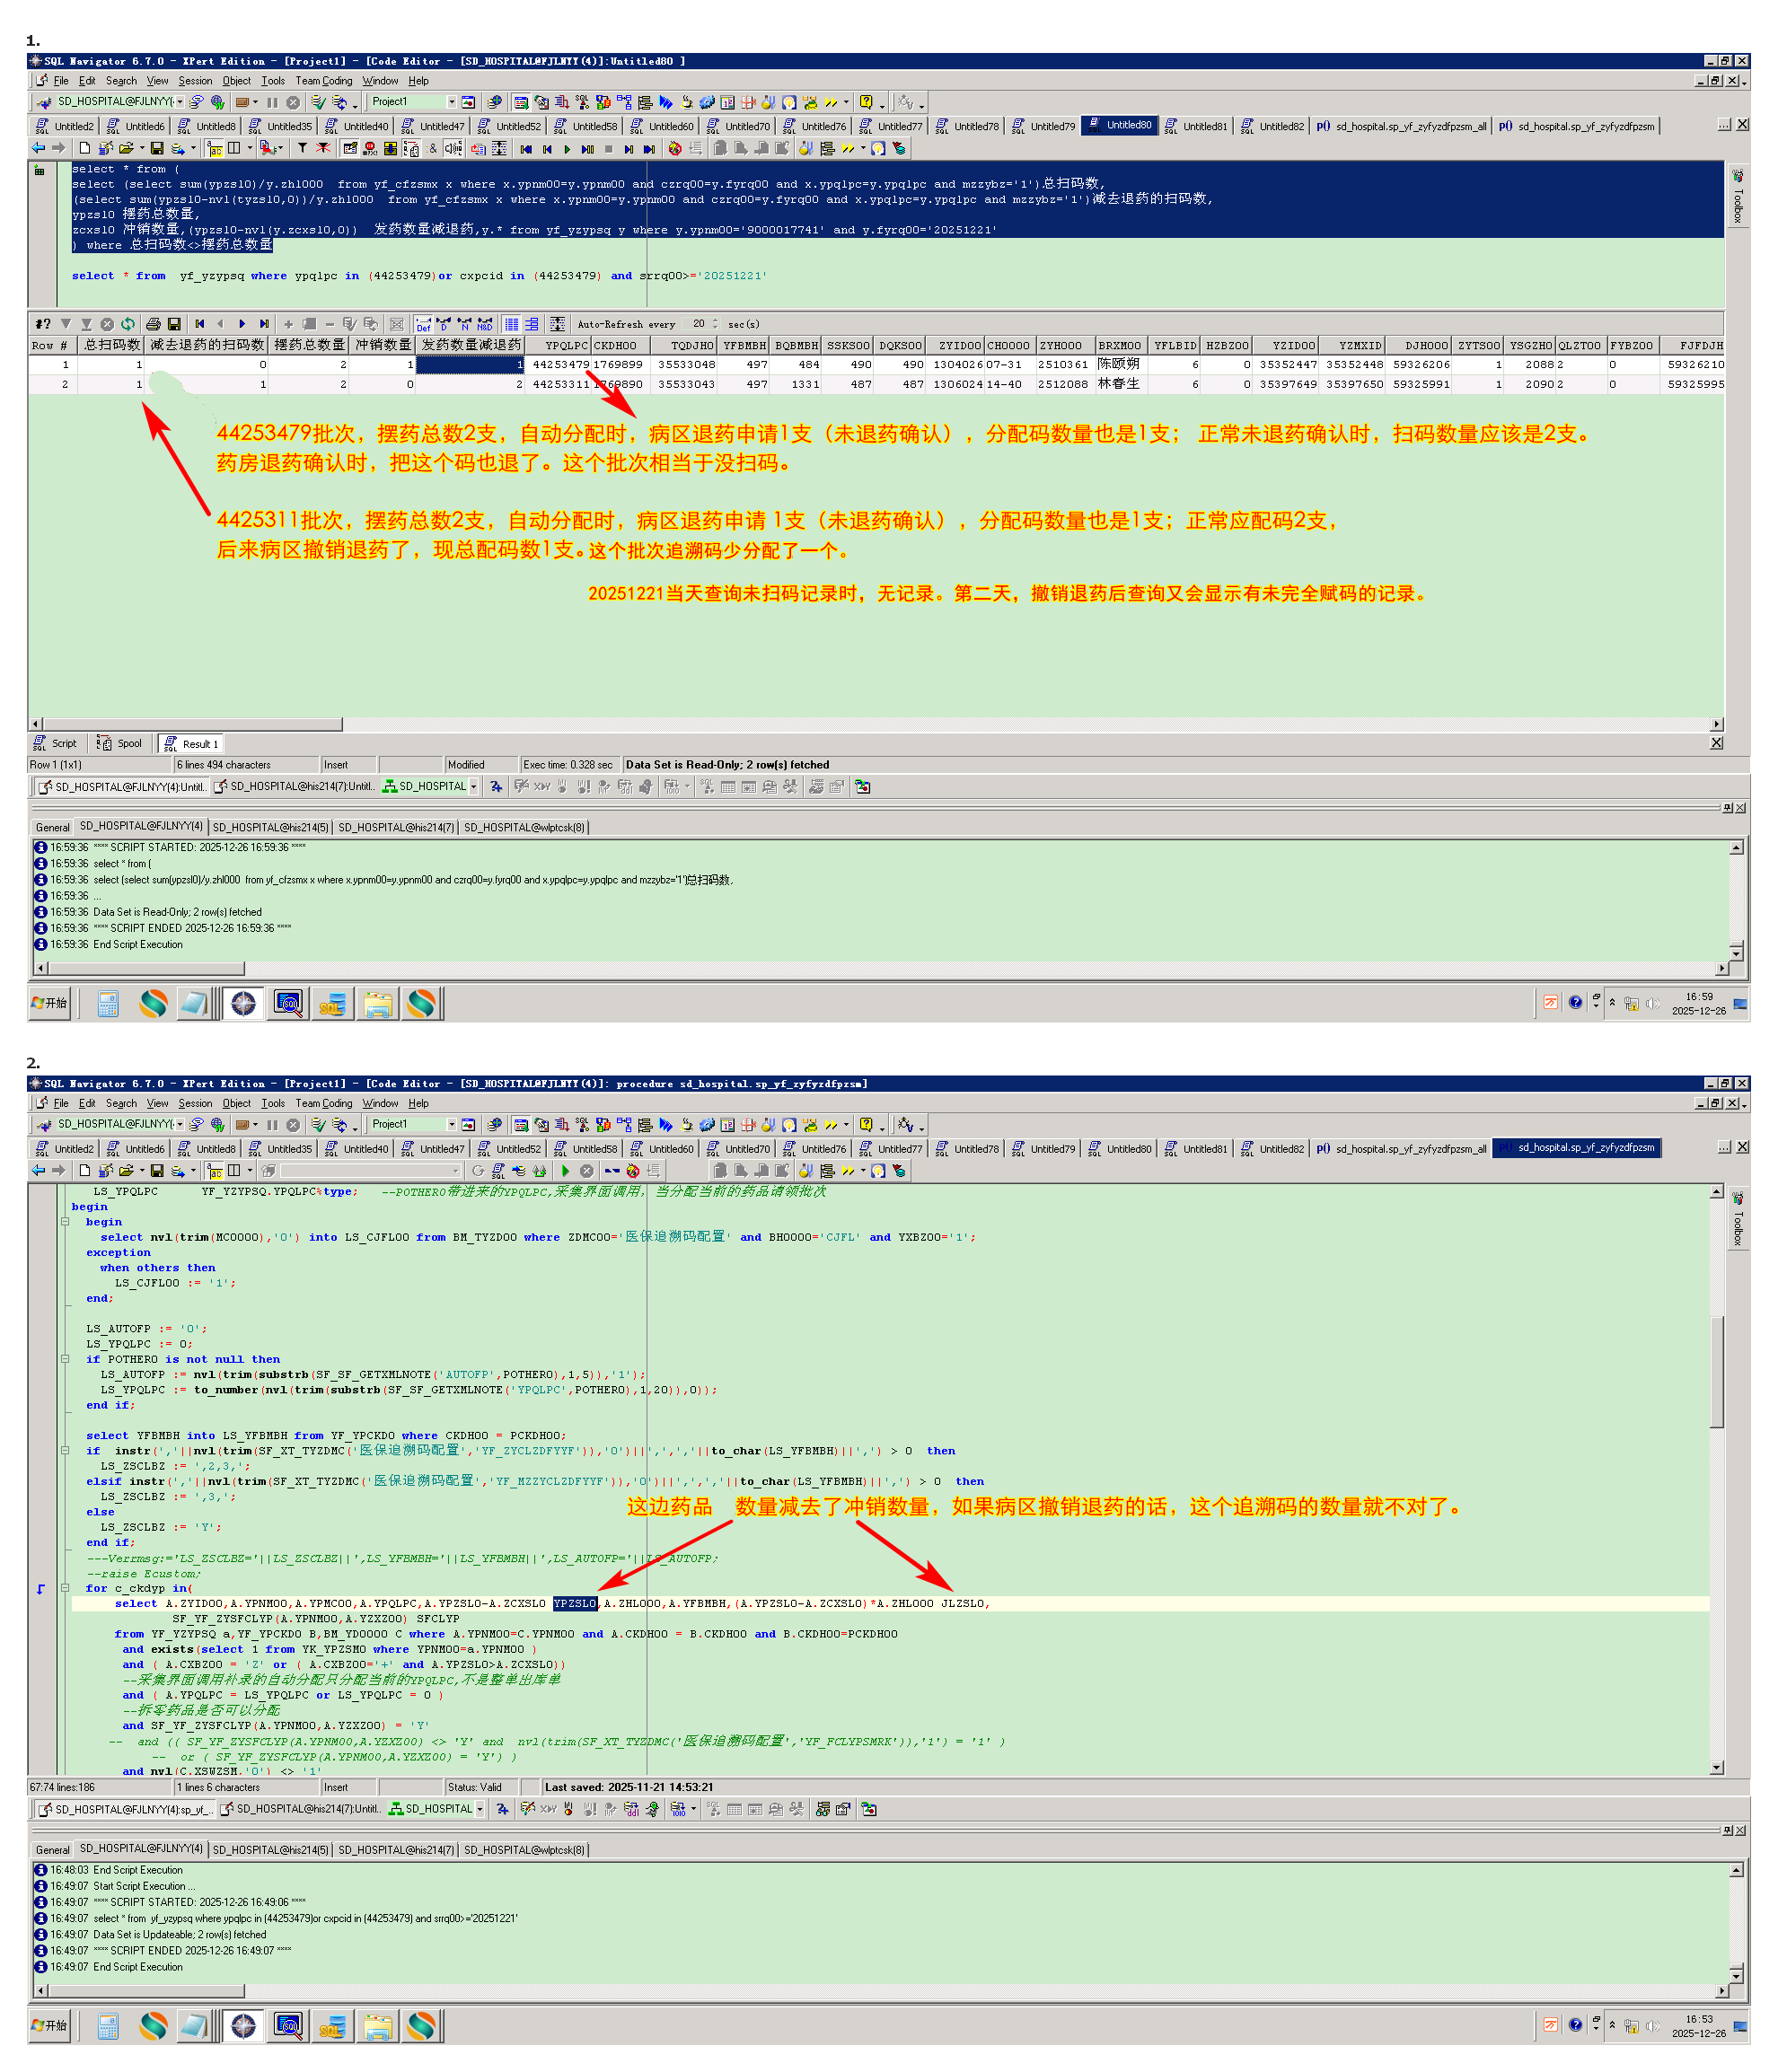1778x2072 pixels.
Task: Click the save-data disk icon in results grid toolbar
Action: pos(174,324)
